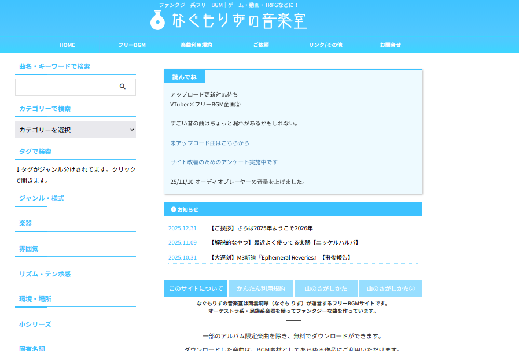The height and width of the screenshot is (351, 519).
Task: Expand the 小シリーズ tag group
Action: pyautogui.click(x=35, y=324)
